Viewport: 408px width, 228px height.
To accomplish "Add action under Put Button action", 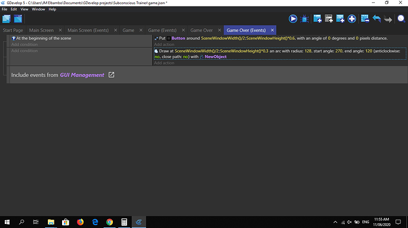I will click(x=164, y=44).
